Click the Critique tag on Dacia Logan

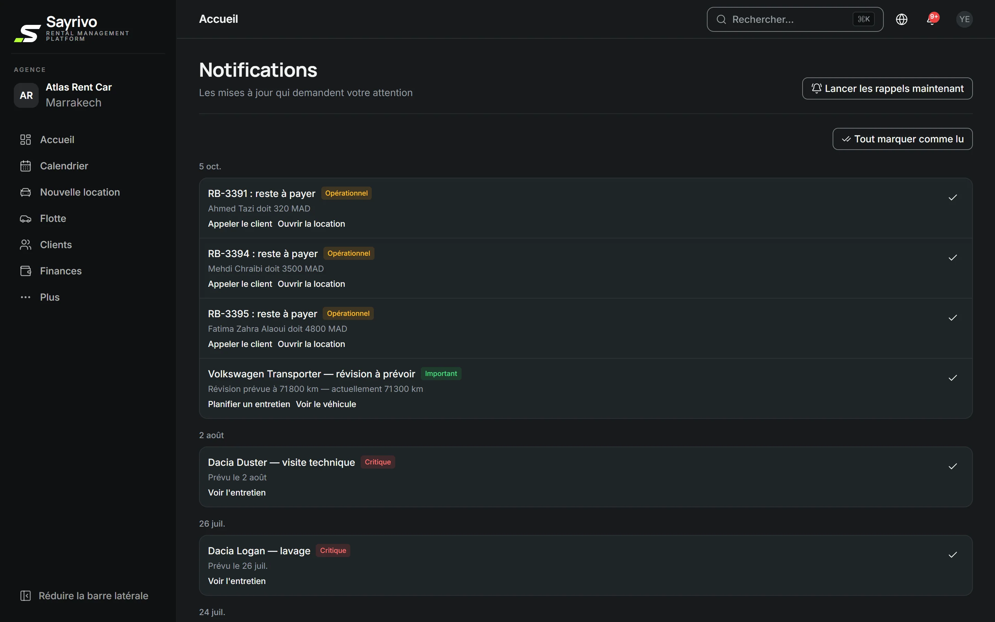click(333, 550)
